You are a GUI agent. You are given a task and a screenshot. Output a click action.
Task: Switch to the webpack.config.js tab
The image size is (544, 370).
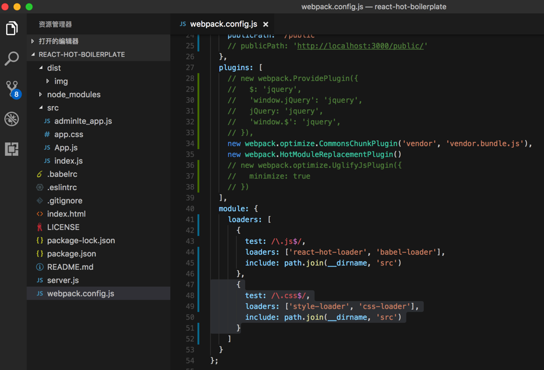[x=223, y=24]
